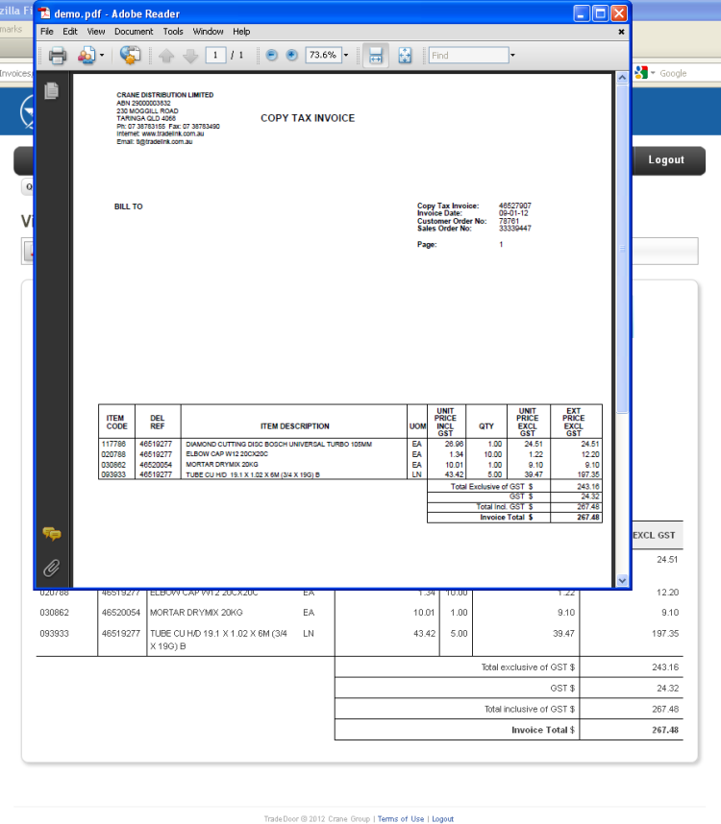Close the document with menu bar X
This screenshot has width=721, height=824.
click(x=621, y=32)
